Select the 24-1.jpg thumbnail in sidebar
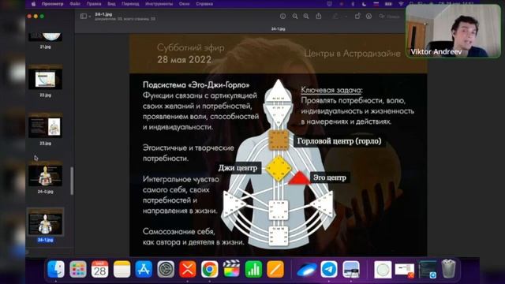Viewport: 505px width, 284px height. [46, 222]
